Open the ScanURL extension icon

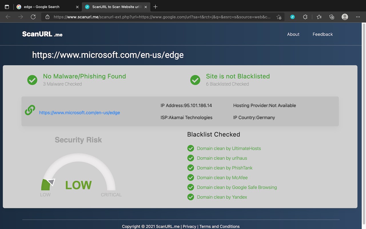coord(293,17)
